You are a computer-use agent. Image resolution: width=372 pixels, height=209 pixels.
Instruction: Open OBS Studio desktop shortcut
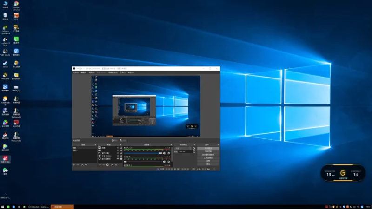coord(5,52)
